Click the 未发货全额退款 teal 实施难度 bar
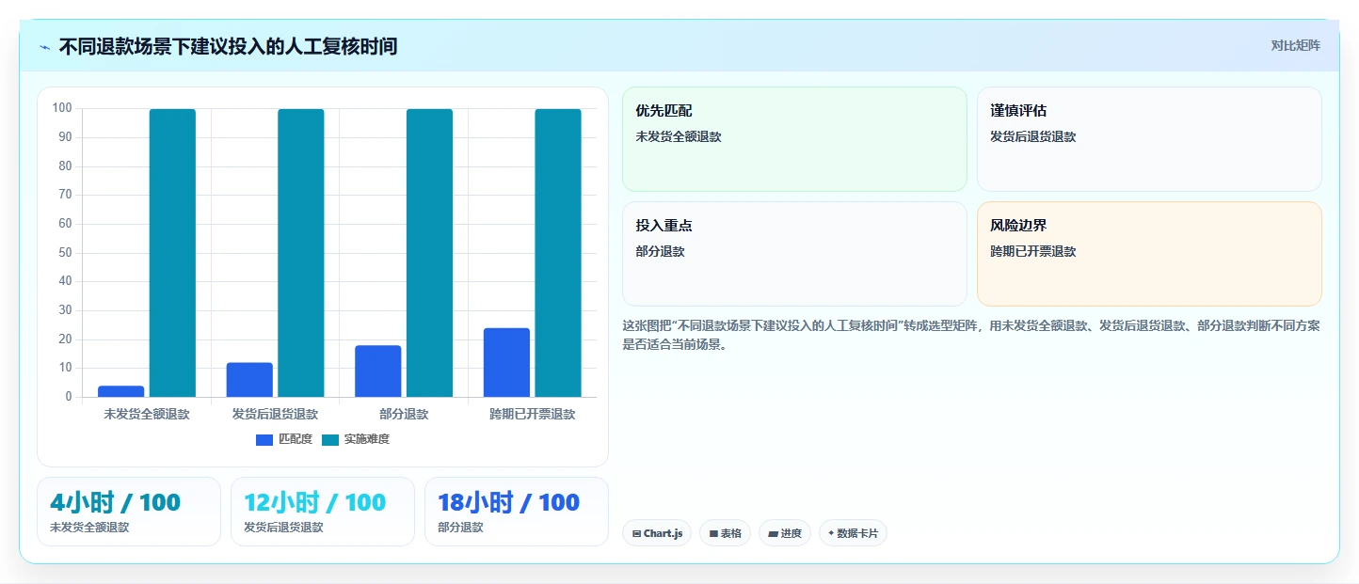The width and height of the screenshot is (1359, 584). (x=172, y=253)
